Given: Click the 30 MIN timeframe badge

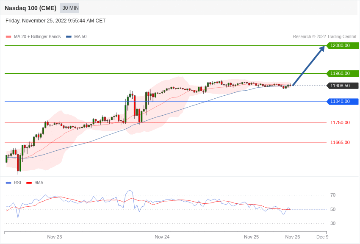Looking at the screenshot, I should click(69, 8).
